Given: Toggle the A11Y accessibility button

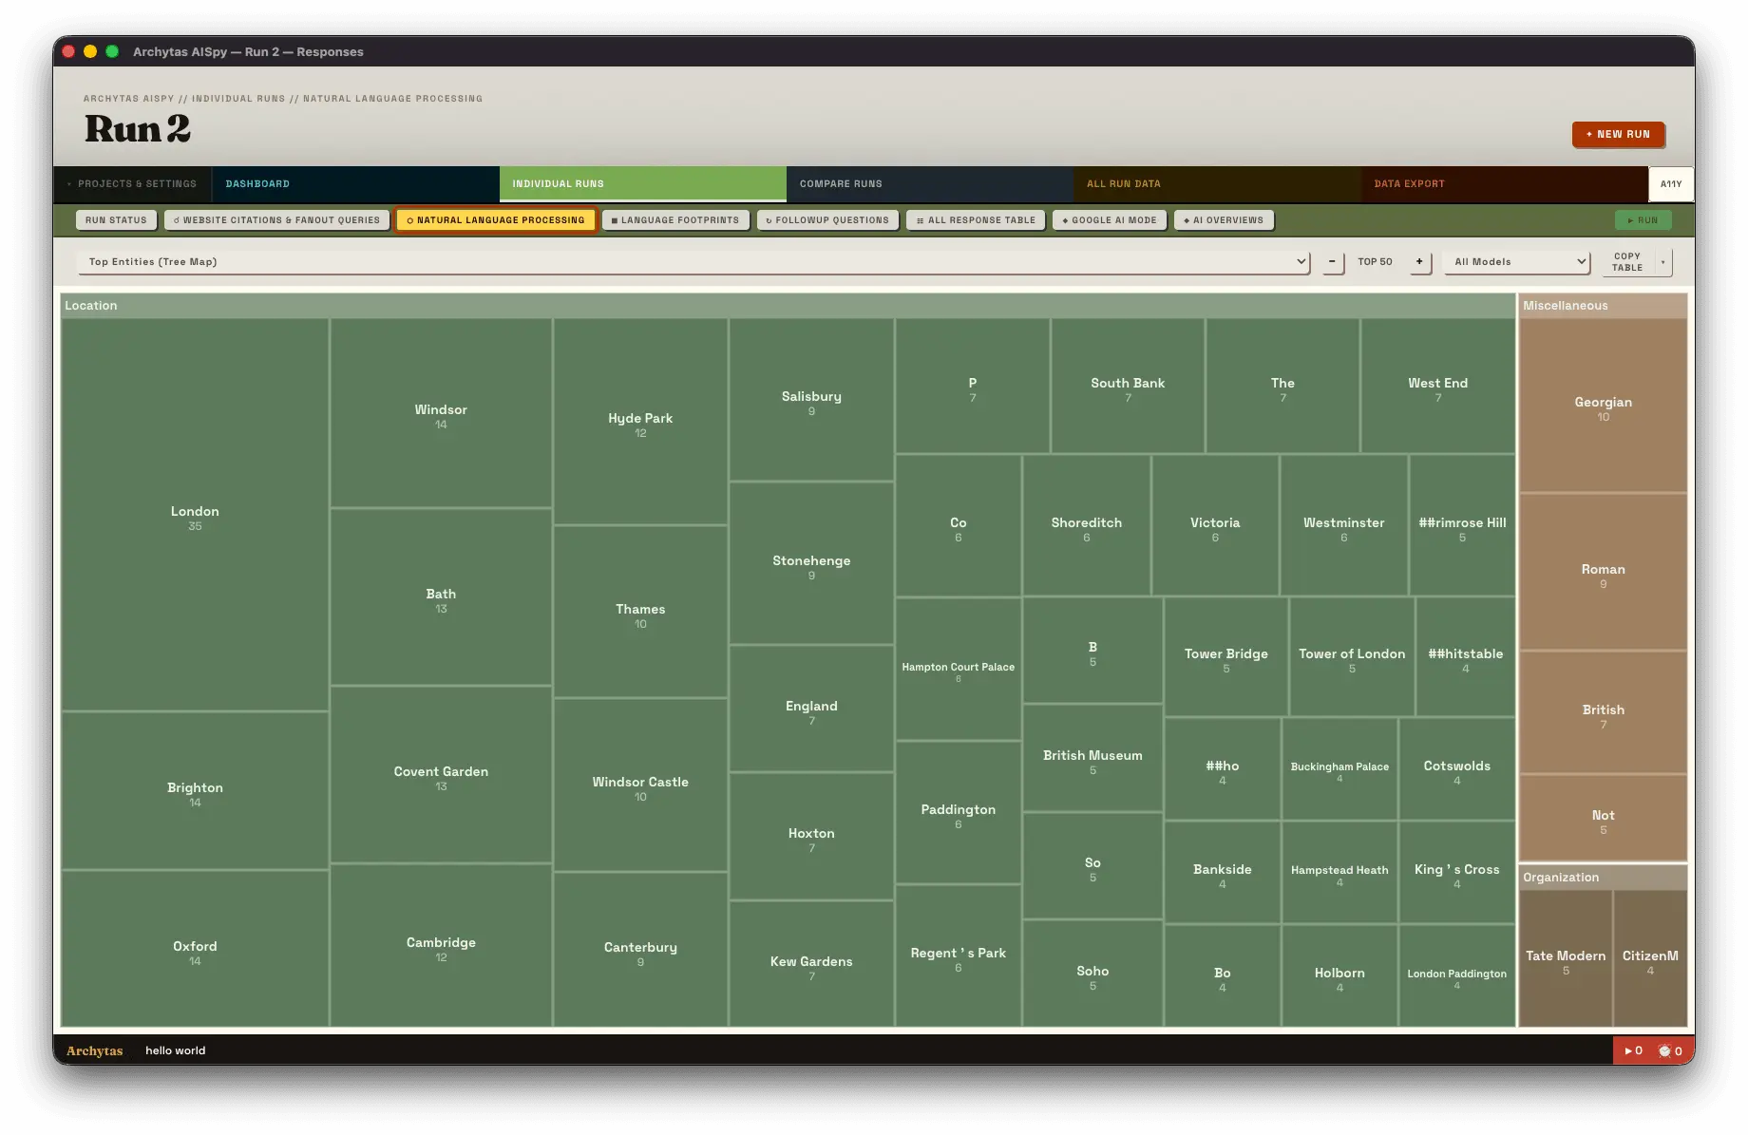Looking at the screenshot, I should tap(1671, 184).
